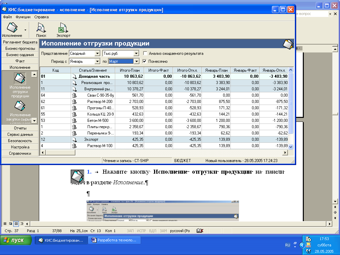This screenshot has width=340, height=255.
Task: Open the Справочники sidebar section
Action: pos(20,153)
